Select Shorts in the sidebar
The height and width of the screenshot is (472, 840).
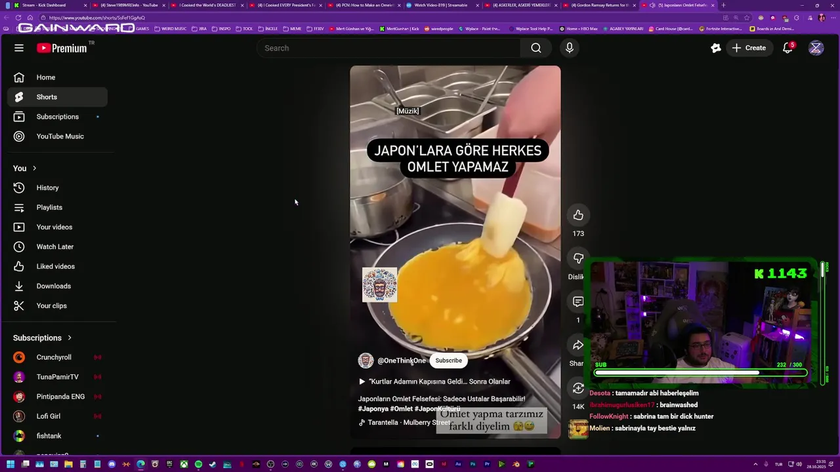[x=58, y=97]
